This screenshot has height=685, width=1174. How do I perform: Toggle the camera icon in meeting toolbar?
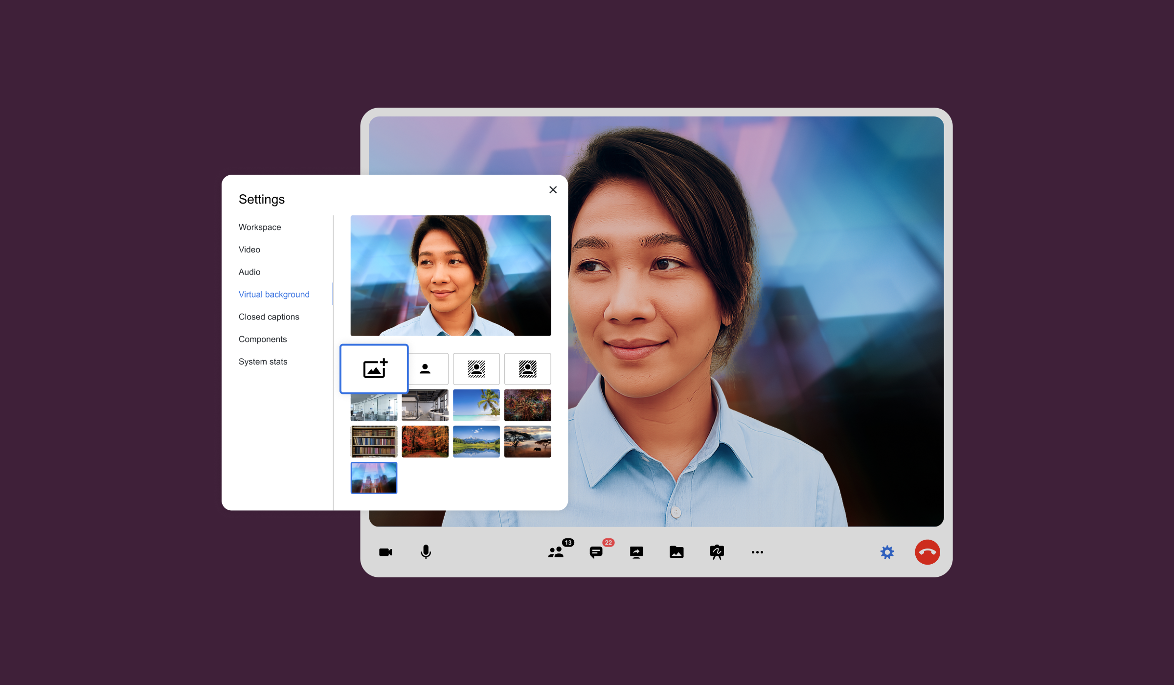[x=385, y=552]
